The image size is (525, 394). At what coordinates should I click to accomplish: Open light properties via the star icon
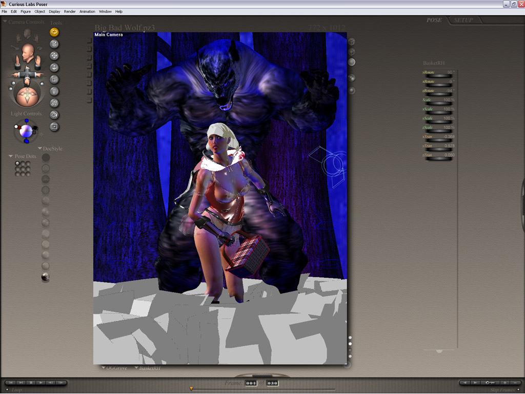click(x=42, y=134)
